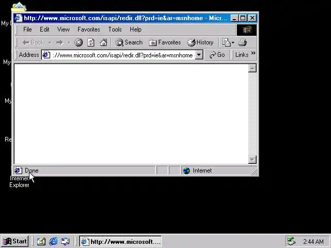Go to the home page icon
The width and height of the screenshot is (331, 248).
[103, 42]
